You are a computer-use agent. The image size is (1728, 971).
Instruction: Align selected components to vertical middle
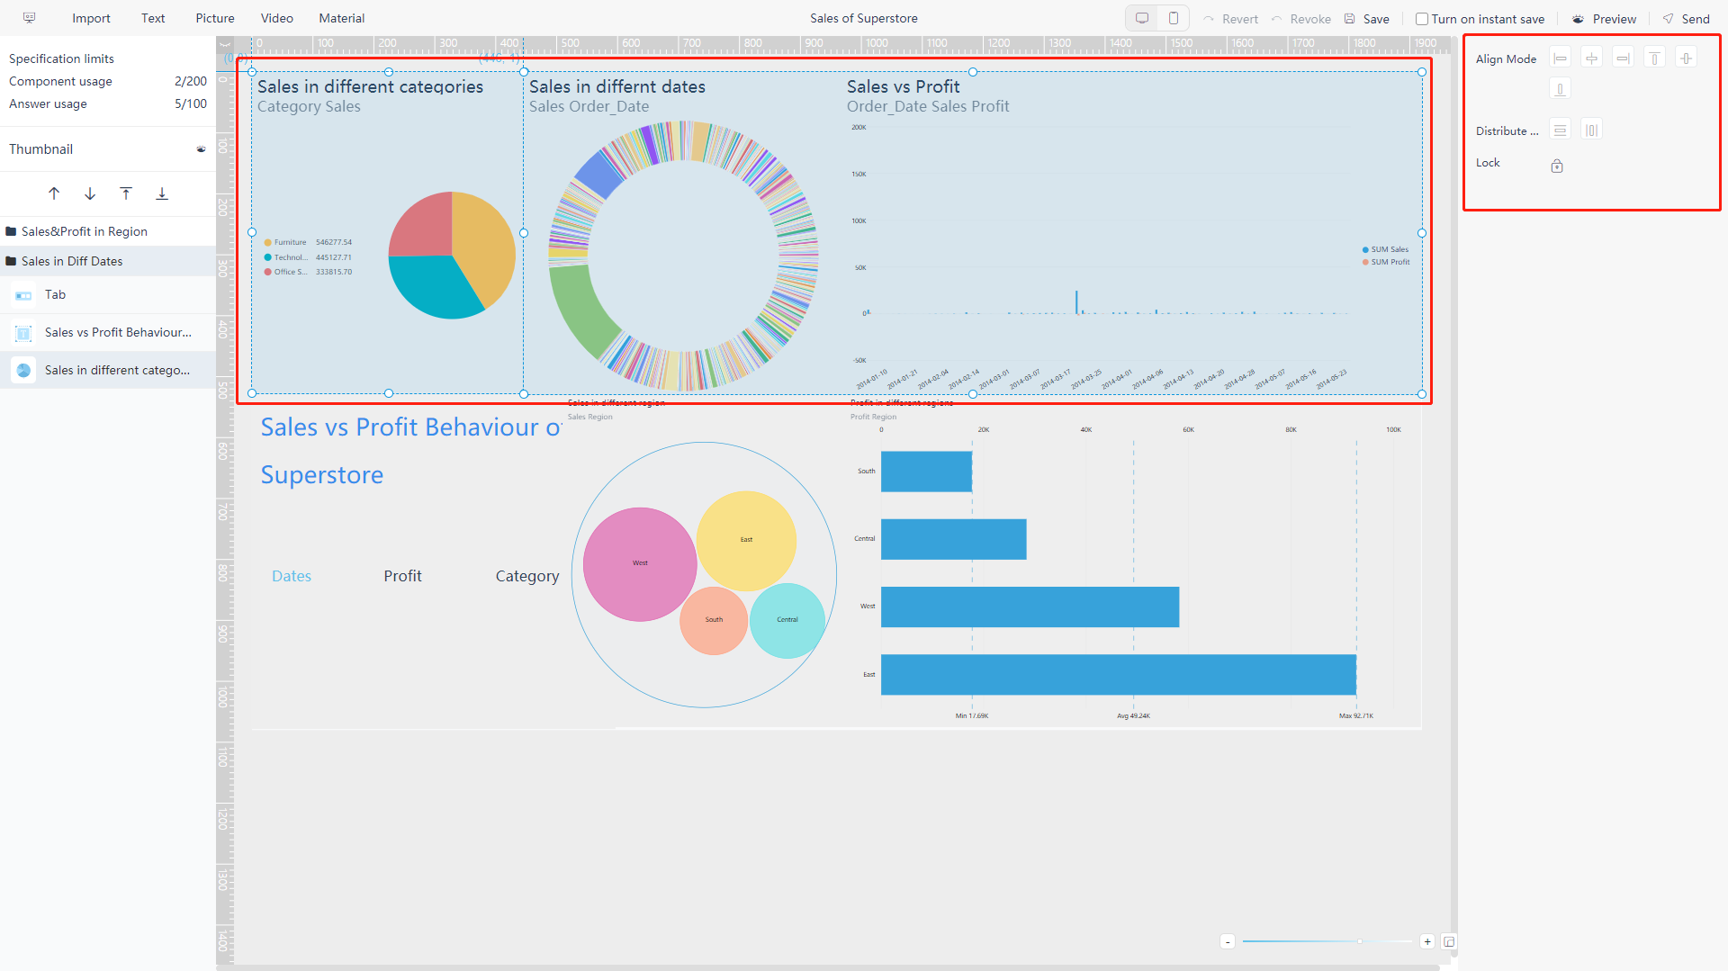1686,58
